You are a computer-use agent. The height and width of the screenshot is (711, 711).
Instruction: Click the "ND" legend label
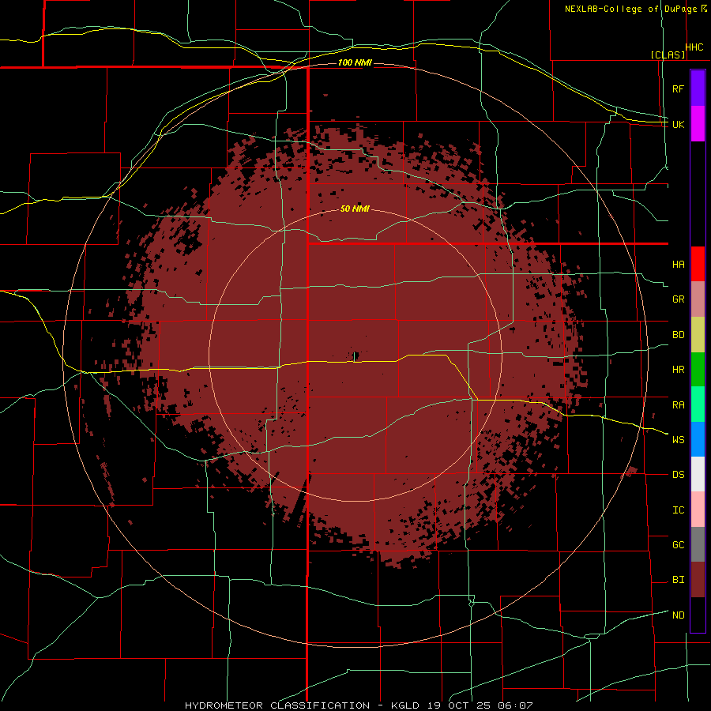tap(678, 615)
